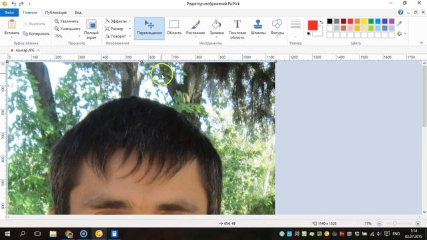The image size is (427, 240).
Task: Close the Аватар.JPG document tab
Action: [39, 51]
